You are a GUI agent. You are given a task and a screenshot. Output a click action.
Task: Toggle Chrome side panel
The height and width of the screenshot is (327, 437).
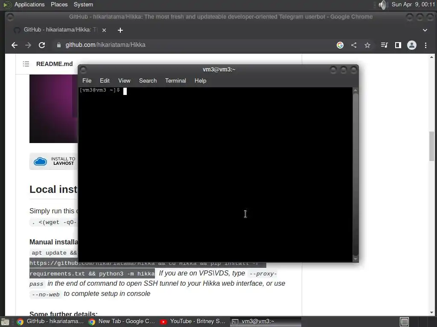[398, 45]
